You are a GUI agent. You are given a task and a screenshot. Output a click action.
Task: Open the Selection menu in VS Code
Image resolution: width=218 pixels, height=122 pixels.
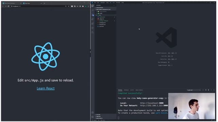103,3
